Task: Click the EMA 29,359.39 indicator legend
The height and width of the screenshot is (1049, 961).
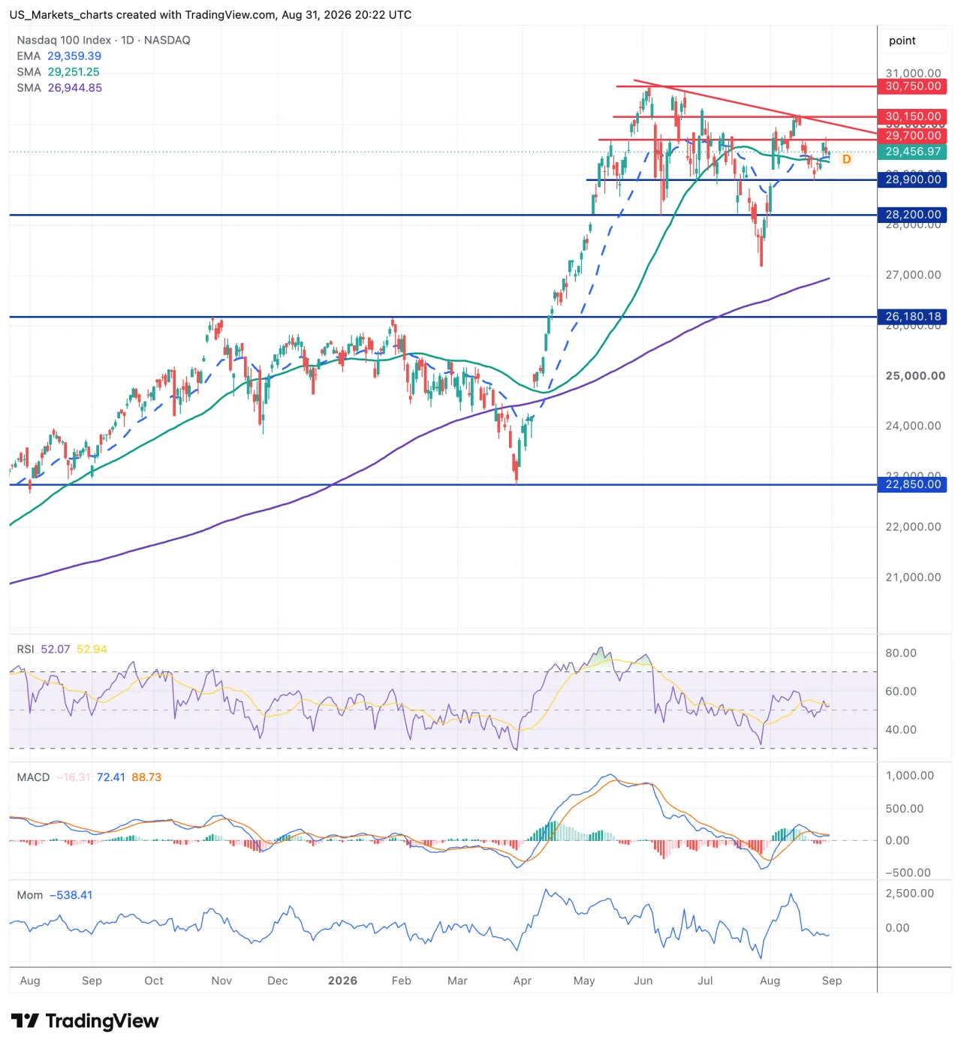Action: [59, 56]
